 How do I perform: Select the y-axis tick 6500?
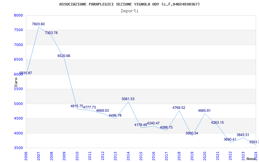tap(18, 60)
